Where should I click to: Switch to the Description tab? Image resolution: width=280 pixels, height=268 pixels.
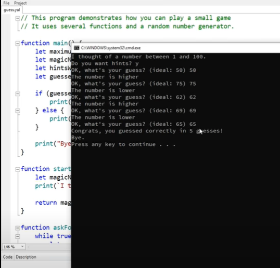point(26,257)
